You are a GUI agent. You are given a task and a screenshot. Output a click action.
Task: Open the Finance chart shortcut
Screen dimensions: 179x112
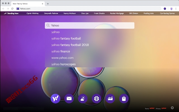coord(110,99)
